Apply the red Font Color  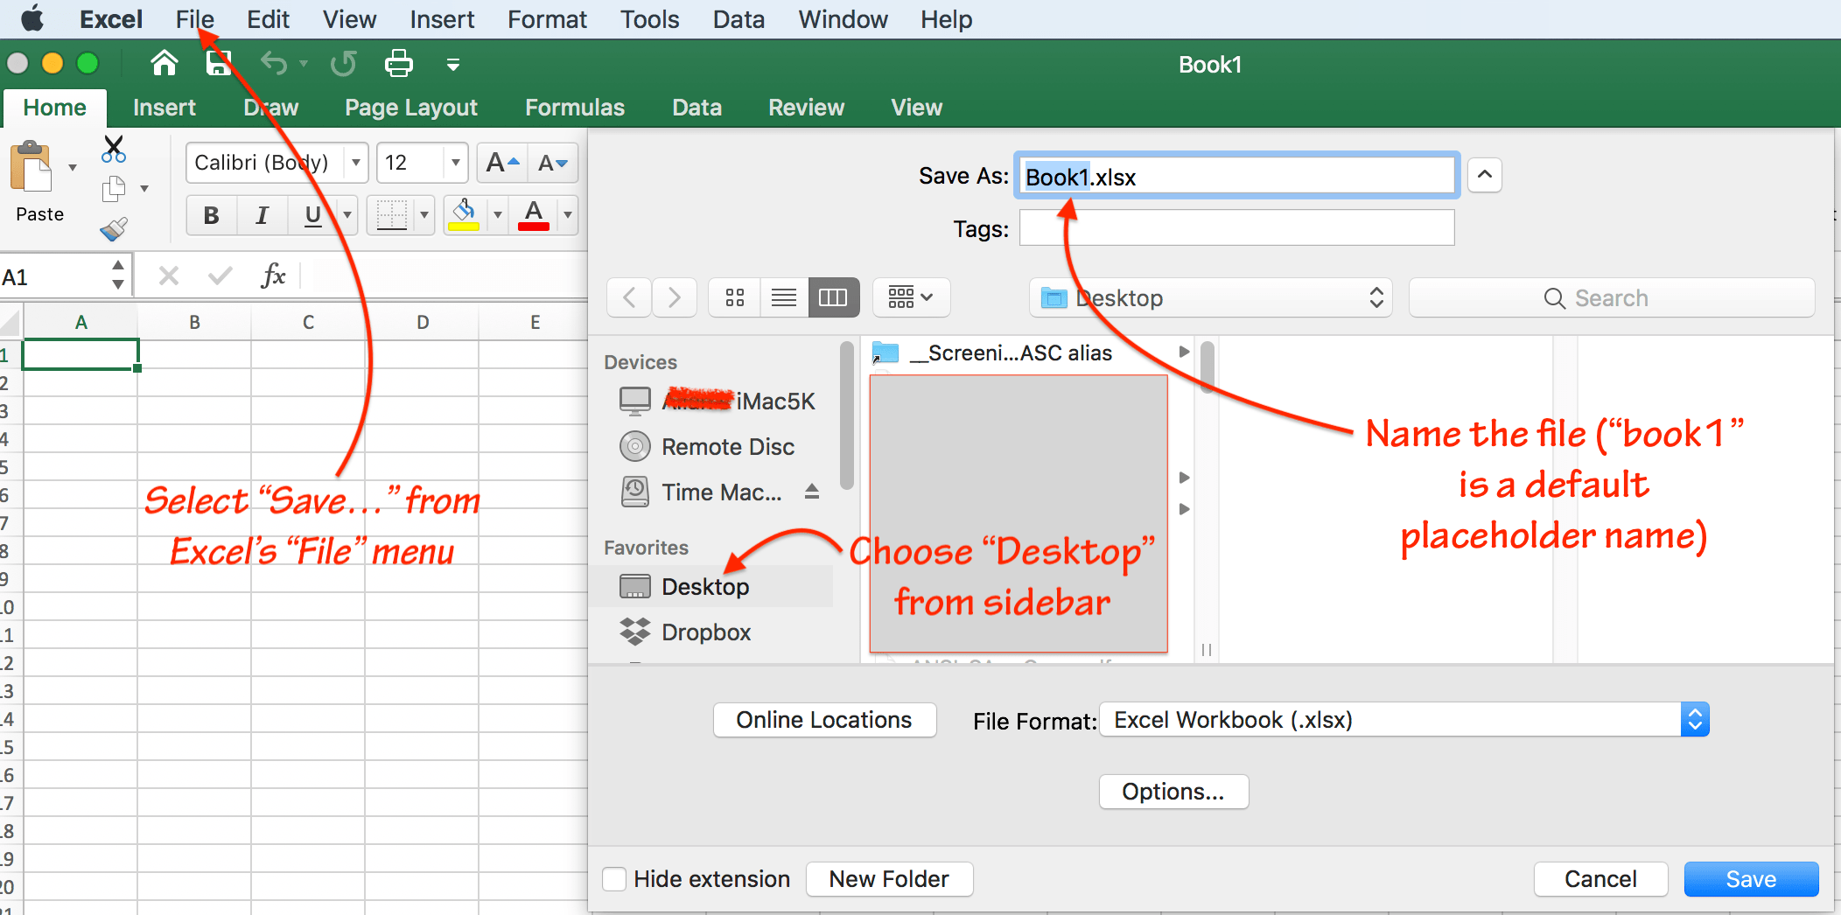pos(534,215)
